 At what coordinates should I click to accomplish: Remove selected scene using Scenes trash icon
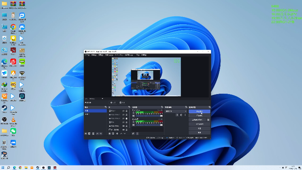(89, 134)
